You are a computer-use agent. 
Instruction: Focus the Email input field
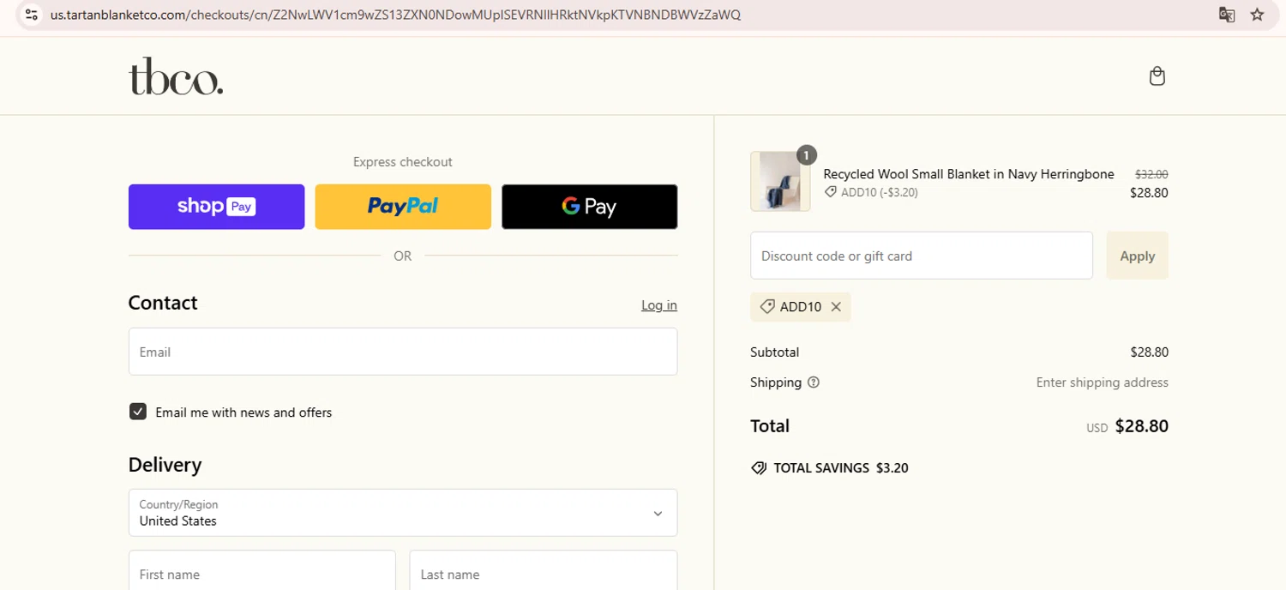point(403,352)
